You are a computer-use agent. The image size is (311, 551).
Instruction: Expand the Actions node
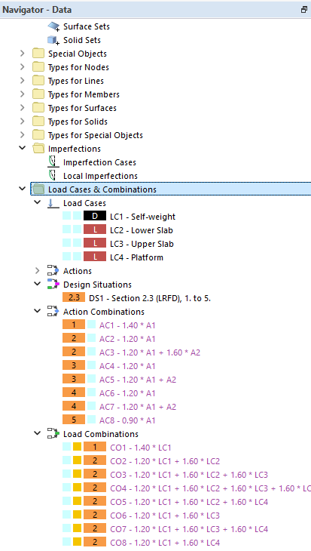click(x=37, y=271)
